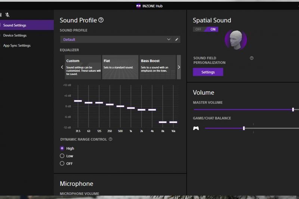Open Dynamic Range Control help icon
Viewport: 299px width, 199px height.
[110, 139]
